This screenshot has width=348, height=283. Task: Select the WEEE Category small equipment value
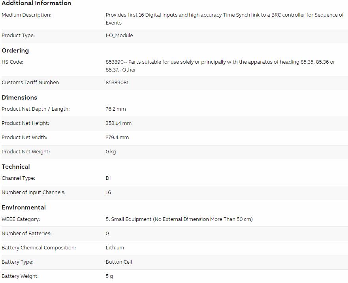(x=179, y=219)
